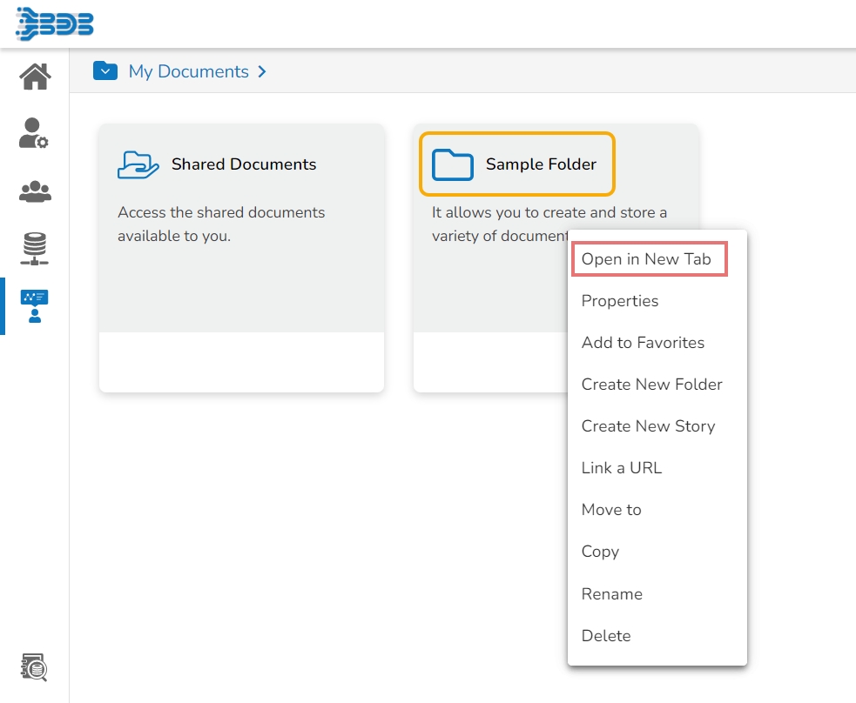Select Create New Folder option

[651, 385]
